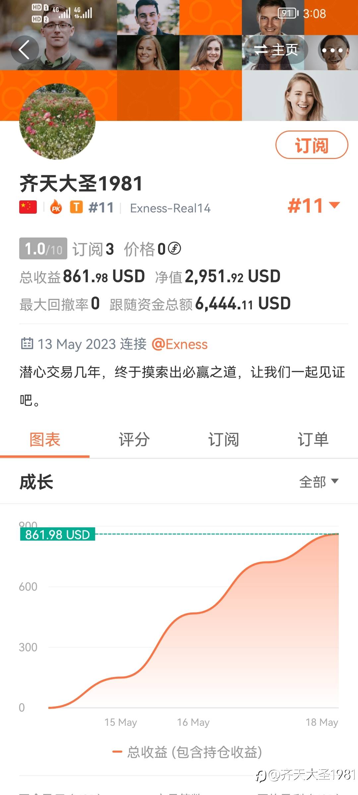The image size is (358, 795).
Task: Tap the calendar icon by connection date
Action: pyautogui.click(x=27, y=344)
